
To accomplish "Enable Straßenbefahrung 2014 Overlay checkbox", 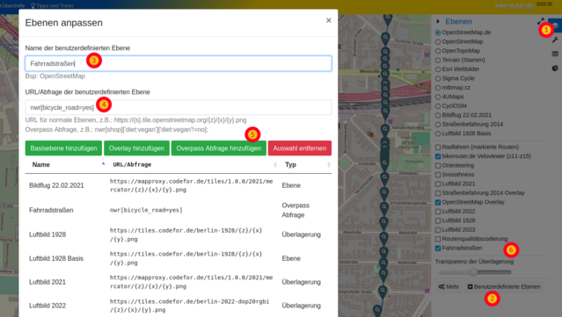I will click(x=438, y=193).
